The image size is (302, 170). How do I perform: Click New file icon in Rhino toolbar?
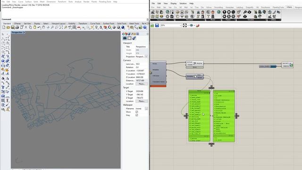[4, 27]
